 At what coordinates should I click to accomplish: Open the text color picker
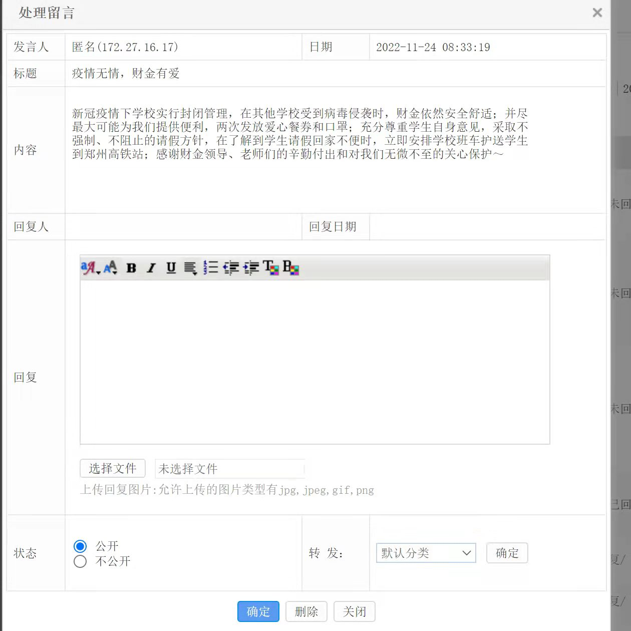click(271, 268)
